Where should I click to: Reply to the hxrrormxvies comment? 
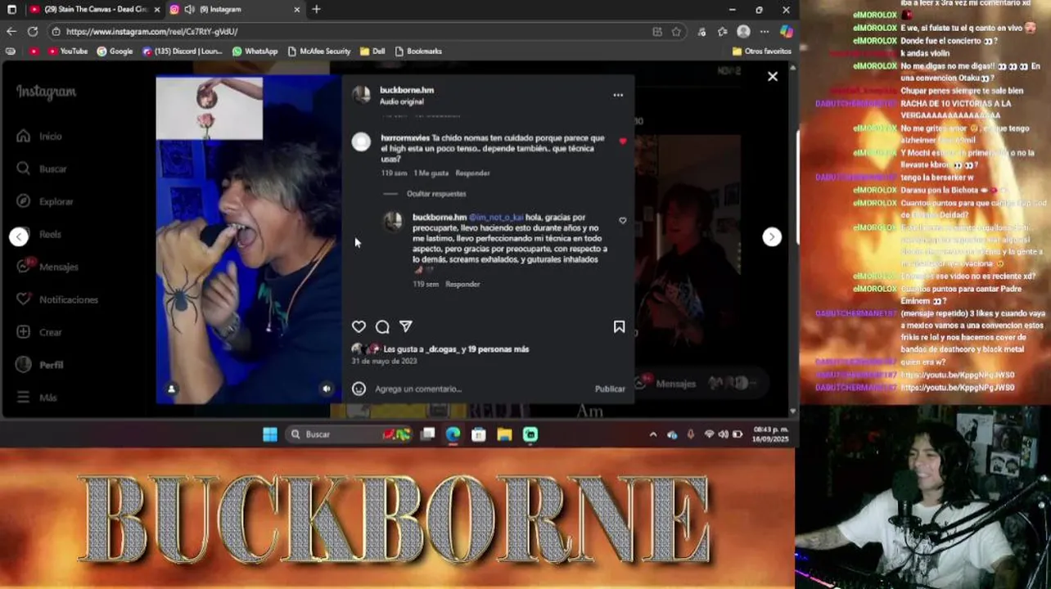(x=472, y=173)
